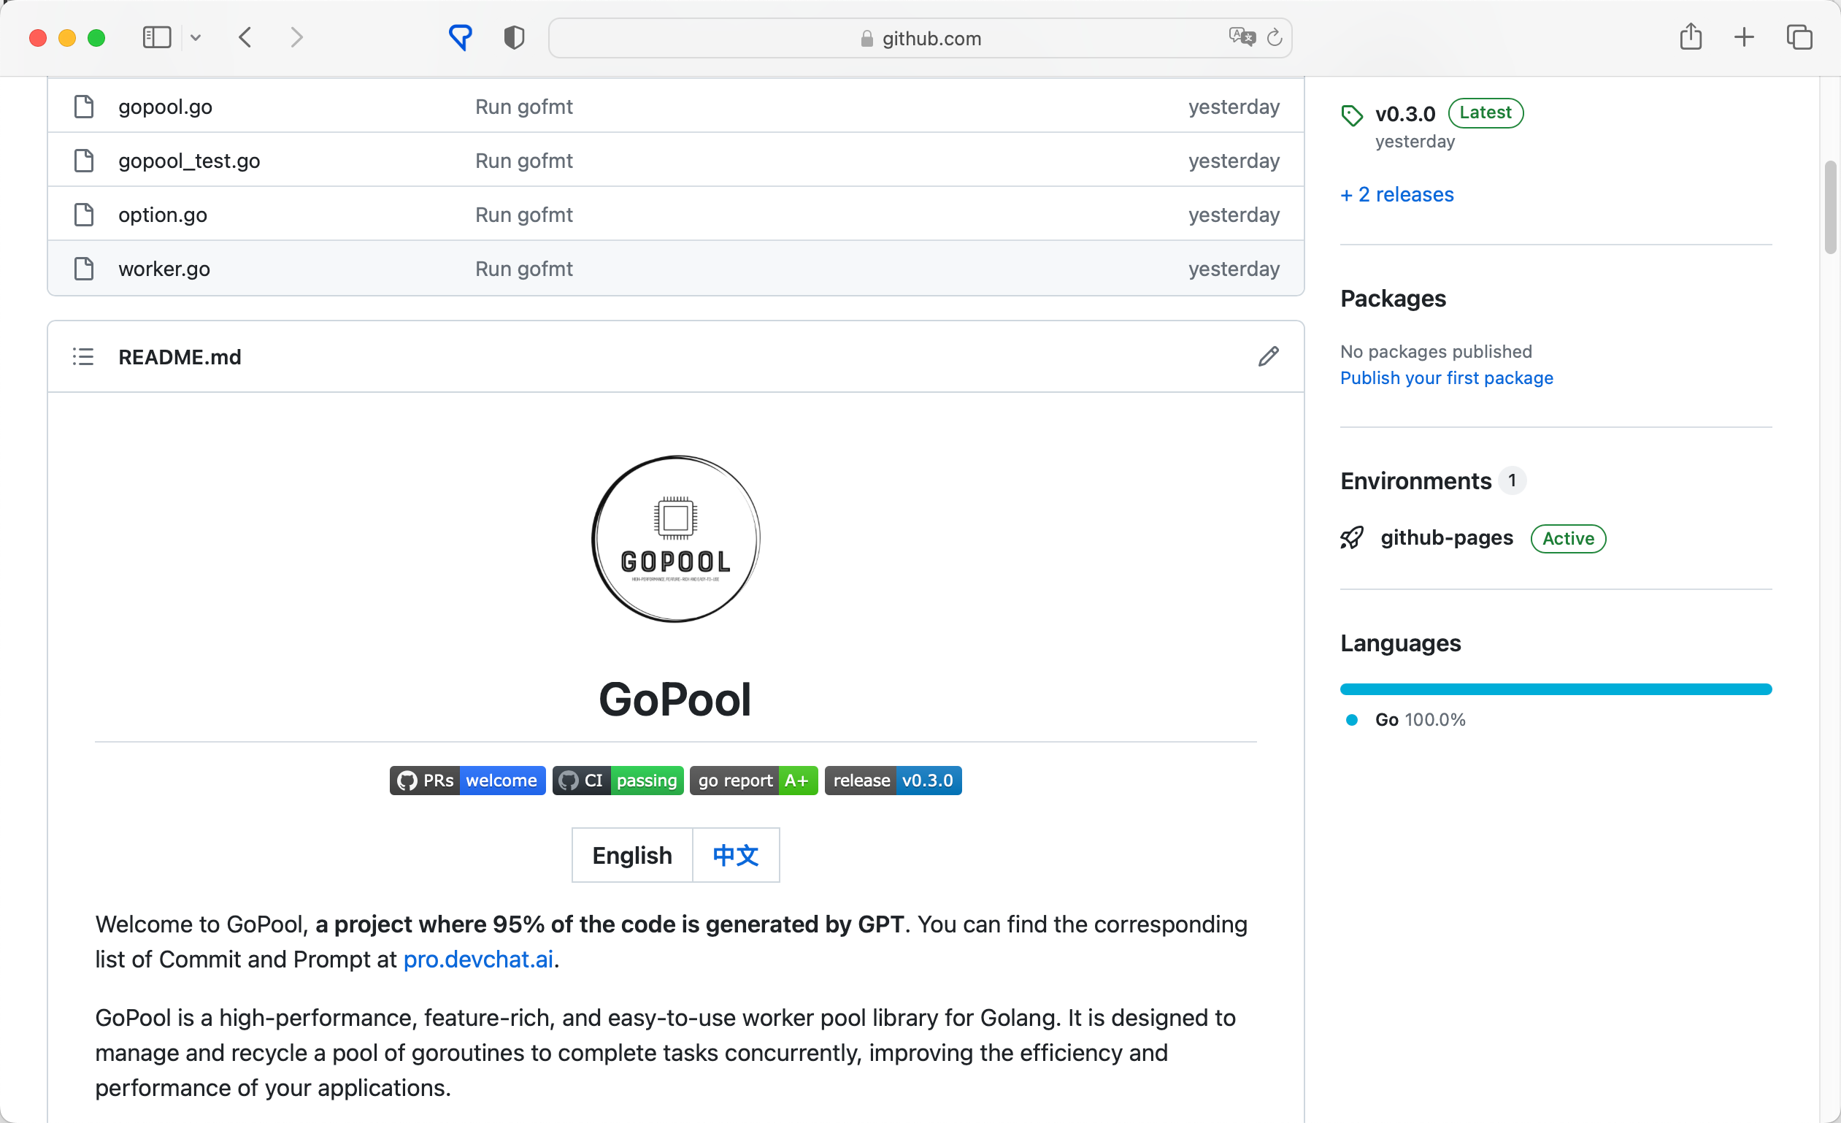Click the Publish your first package link

[1447, 377]
